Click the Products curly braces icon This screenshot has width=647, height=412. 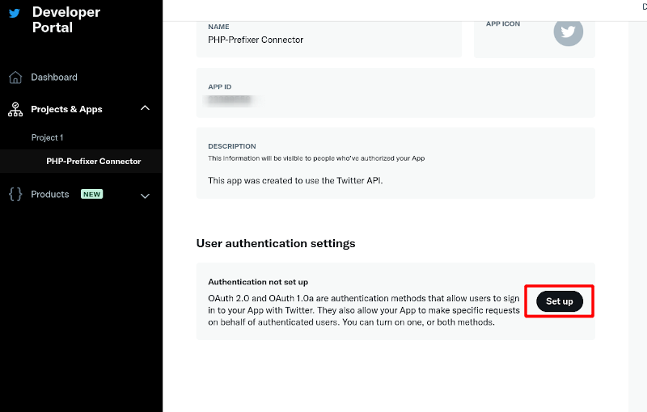[x=15, y=194]
